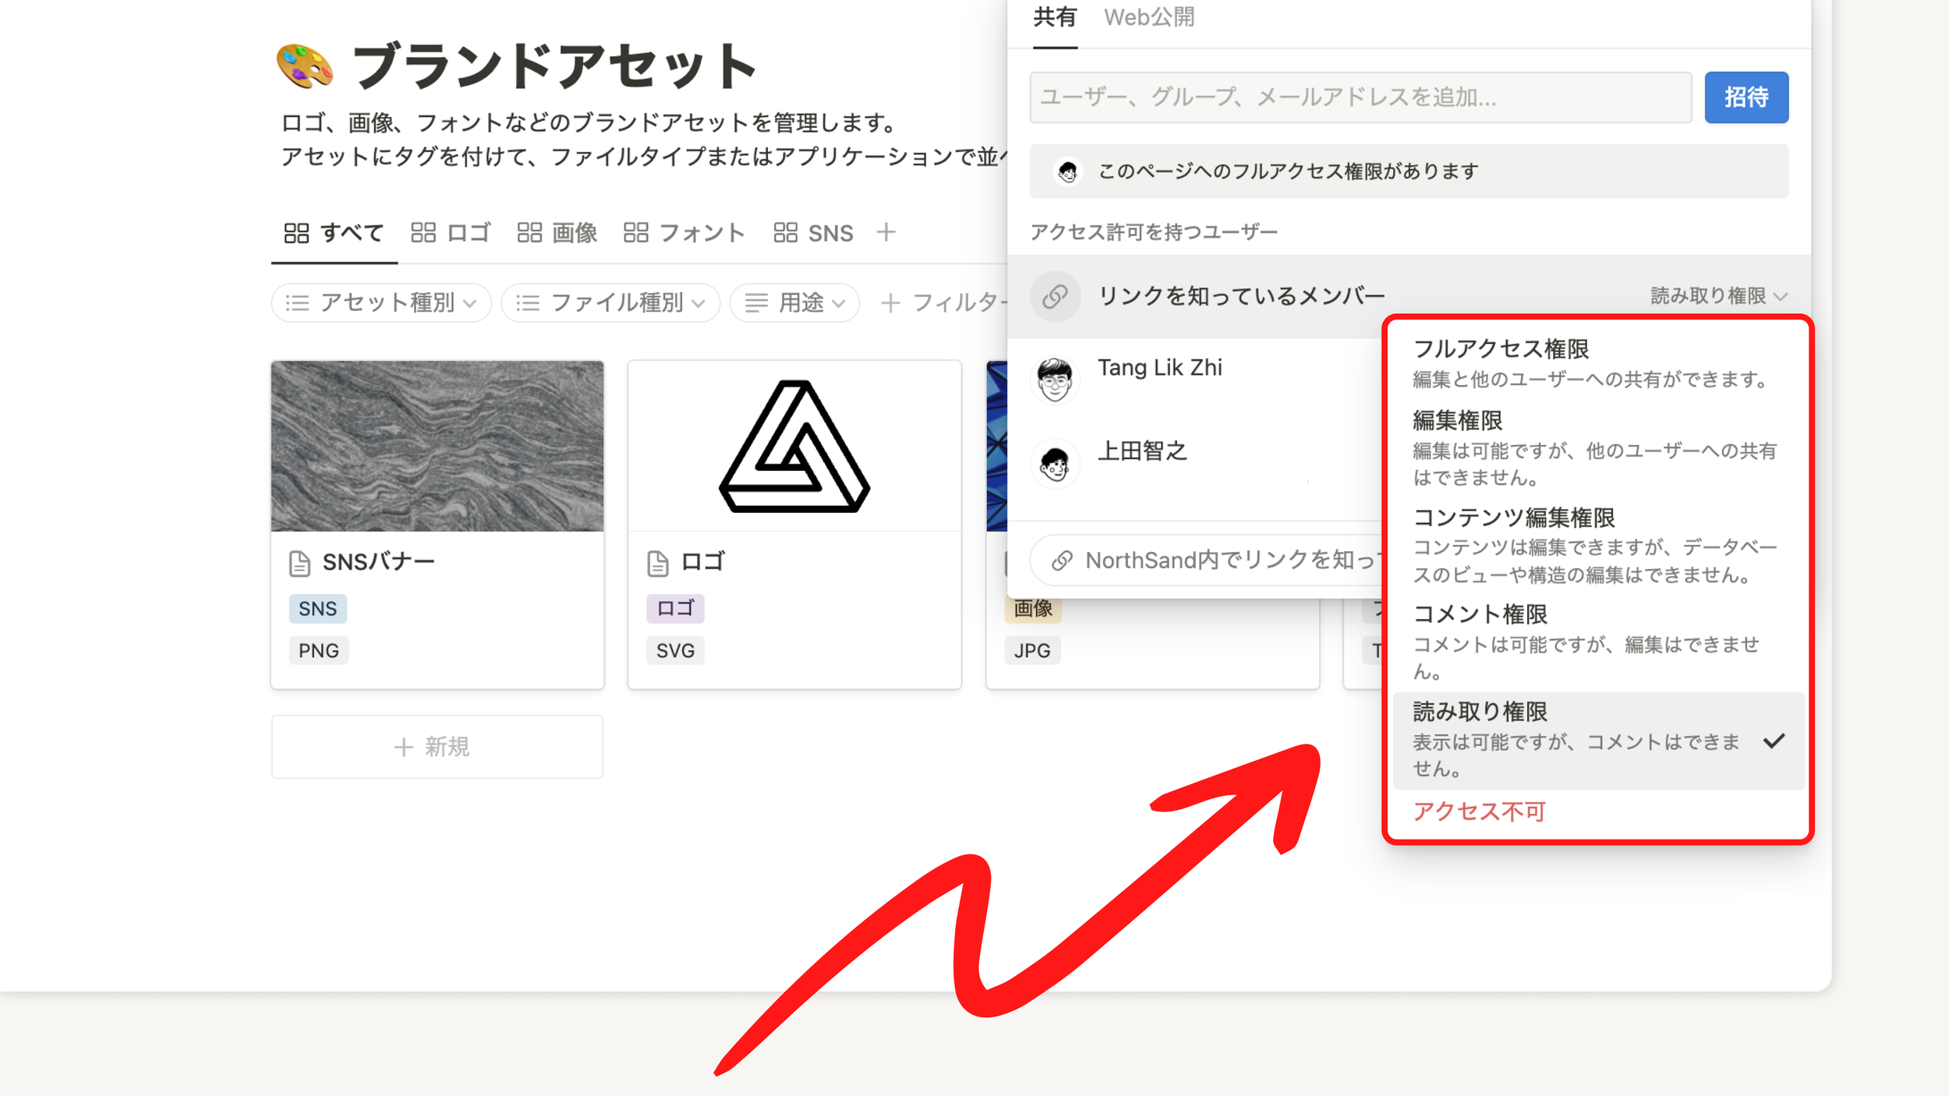Switch to the Web公開 tab

[x=1148, y=17]
